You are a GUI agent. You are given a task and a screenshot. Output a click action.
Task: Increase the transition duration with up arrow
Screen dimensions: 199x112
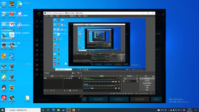(x=137, y=81)
